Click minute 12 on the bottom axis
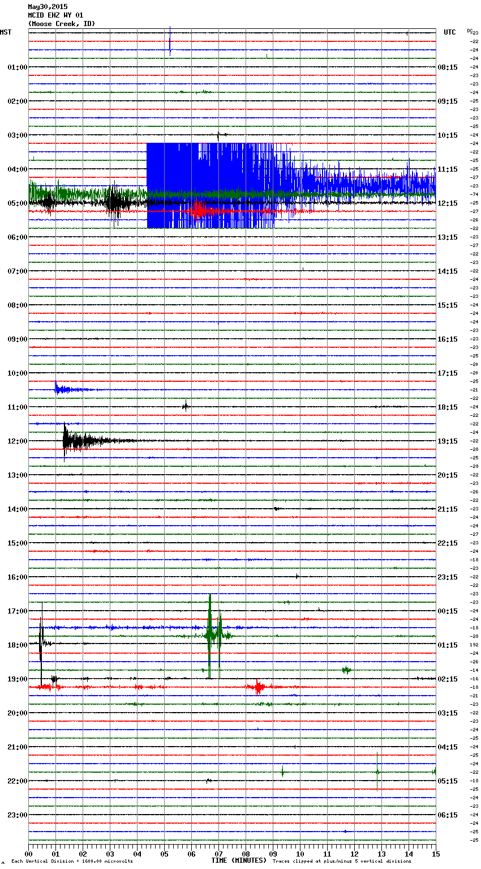This screenshot has height=869, width=481. (354, 854)
